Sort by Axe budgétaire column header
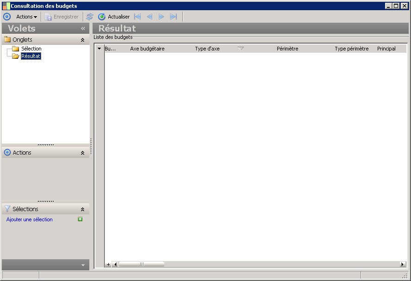This screenshot has height=281, width=411. tap(147, 49)
